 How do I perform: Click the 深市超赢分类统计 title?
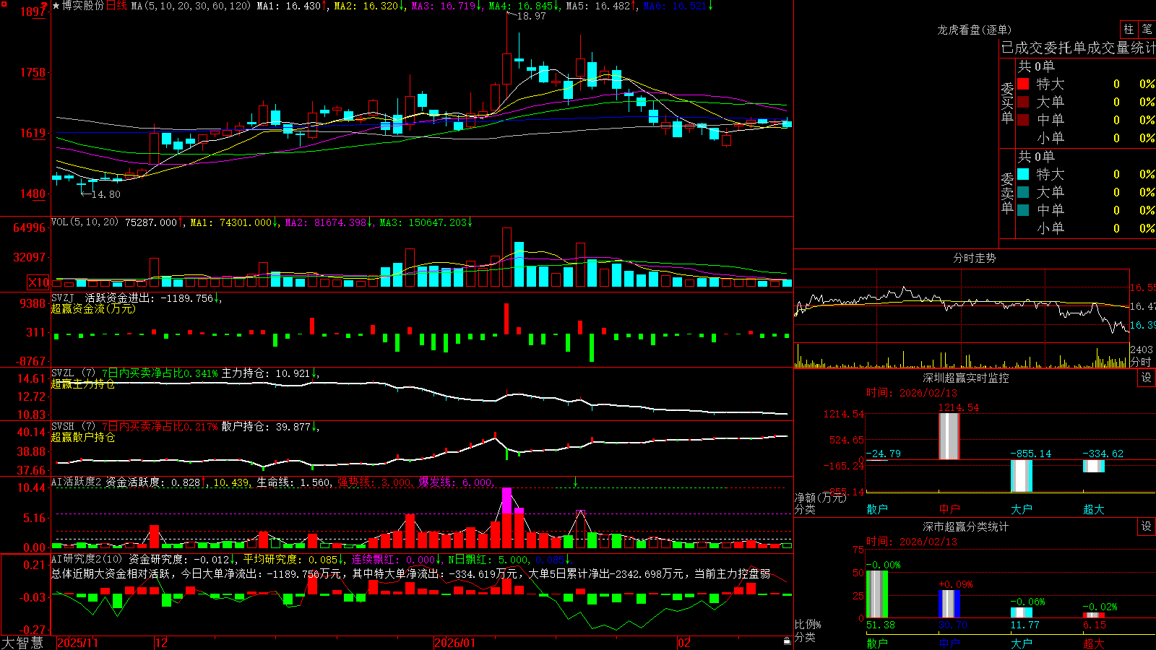point(966,526)
